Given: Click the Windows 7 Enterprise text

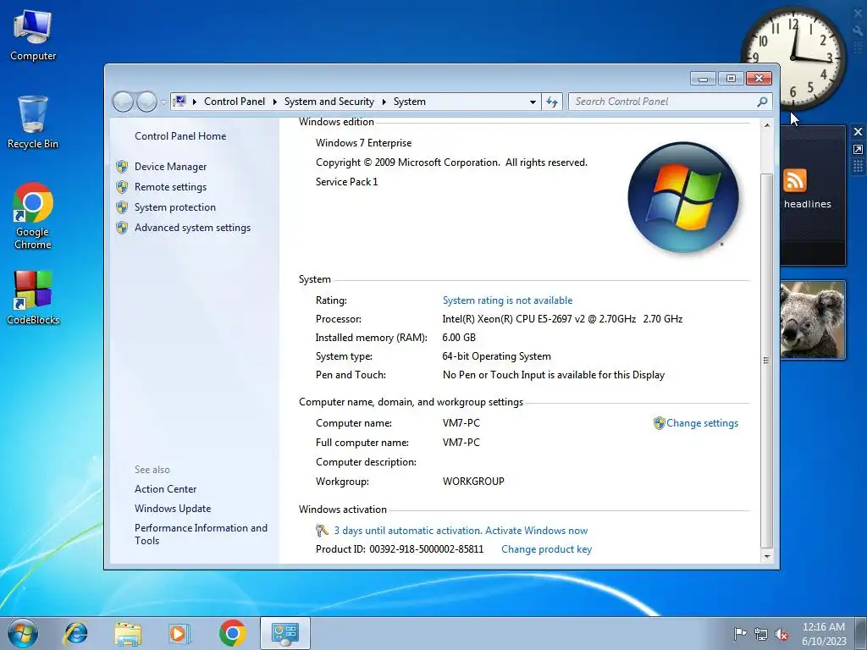Looking at the screenshot, I should [x=363, y=143].
